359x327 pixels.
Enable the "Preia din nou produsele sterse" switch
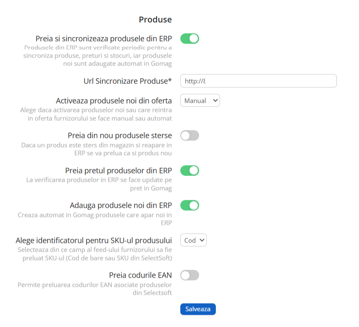pyautogui.click(x=190, y=135)
